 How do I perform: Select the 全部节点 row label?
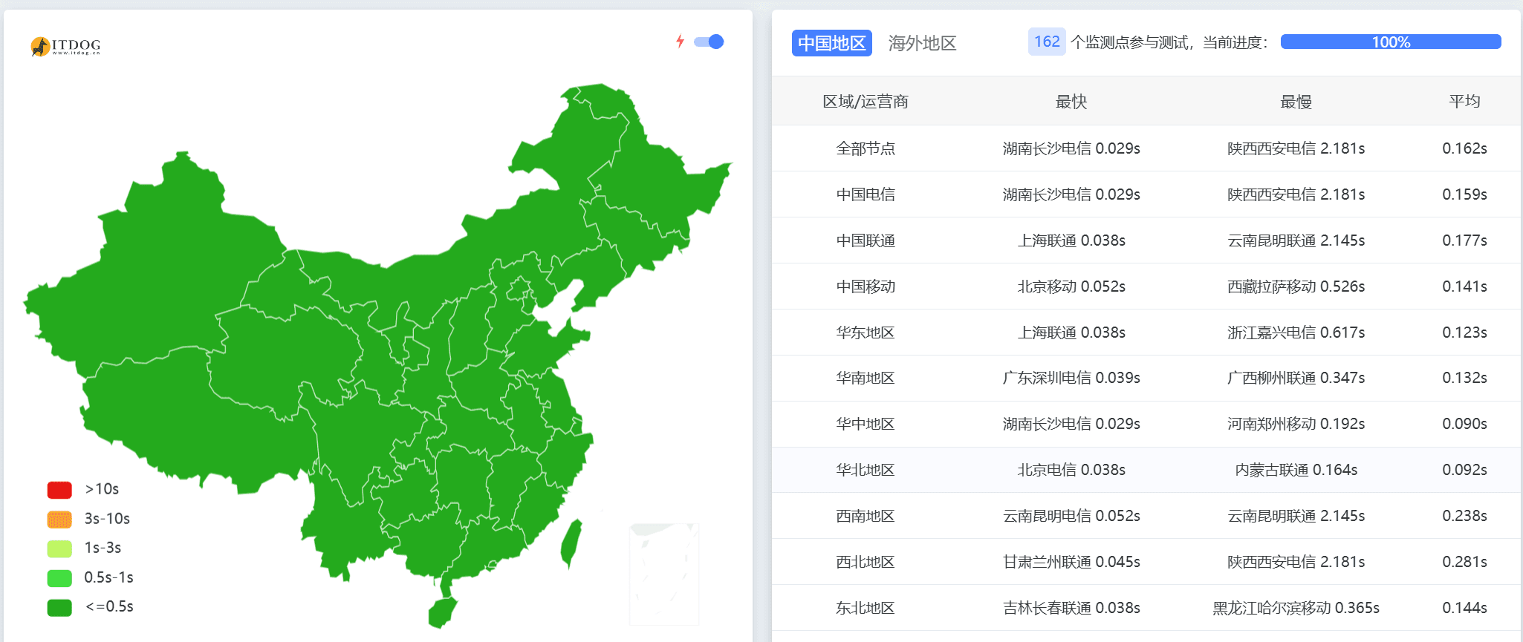coord(865,148)
